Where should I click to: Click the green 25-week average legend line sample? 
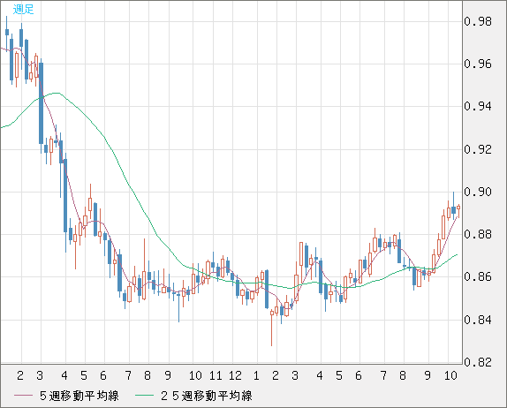[144, 396]
